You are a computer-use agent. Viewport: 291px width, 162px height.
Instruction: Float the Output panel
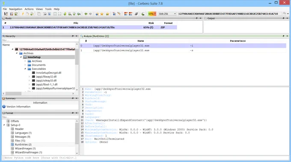(x=283, y=18)
